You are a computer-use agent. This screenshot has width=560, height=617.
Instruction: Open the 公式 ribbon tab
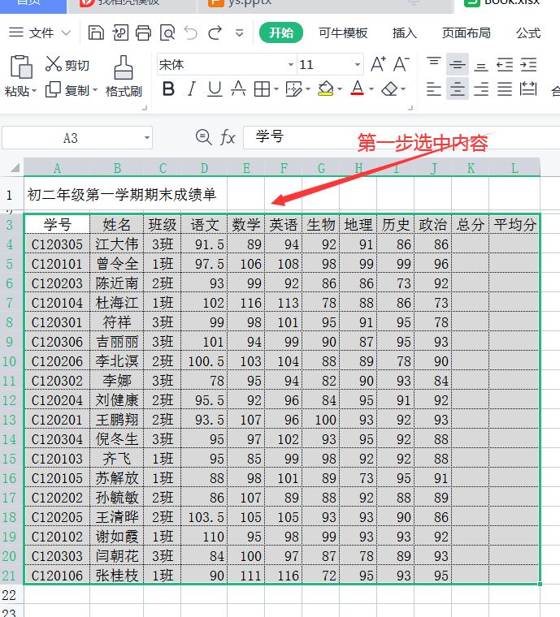click(x=528, y=32)
